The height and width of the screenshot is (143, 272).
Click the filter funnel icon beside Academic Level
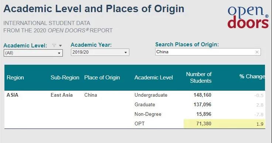pos(54,46)
